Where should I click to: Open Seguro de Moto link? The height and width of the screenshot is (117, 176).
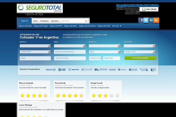point(70,26)
